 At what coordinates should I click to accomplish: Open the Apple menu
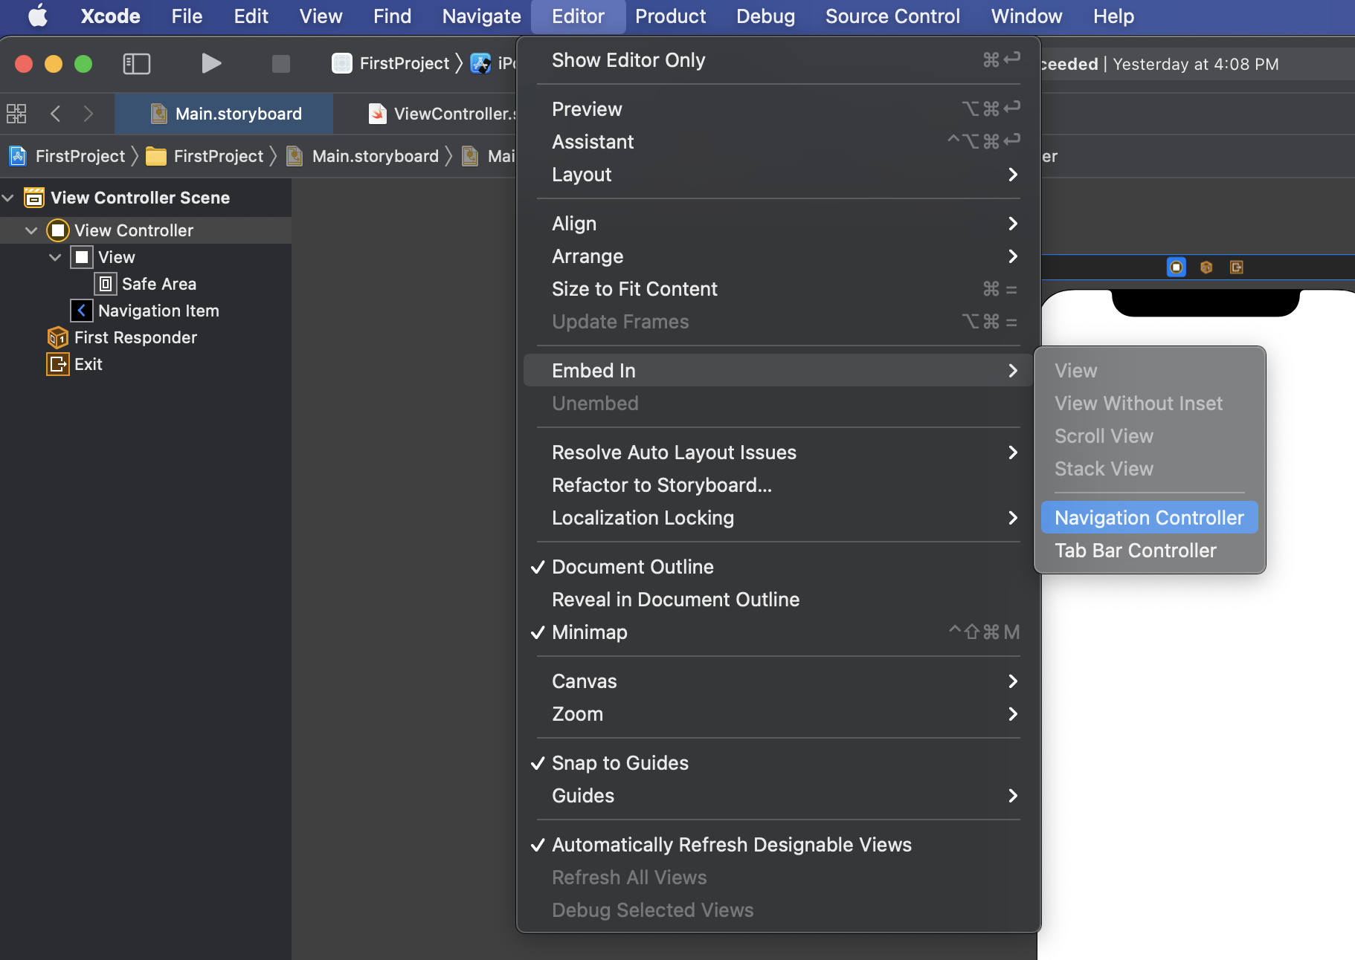37,16
